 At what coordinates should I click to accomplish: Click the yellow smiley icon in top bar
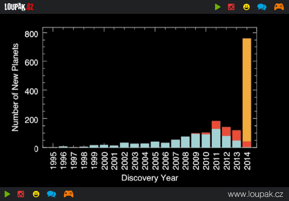point(246,7)
